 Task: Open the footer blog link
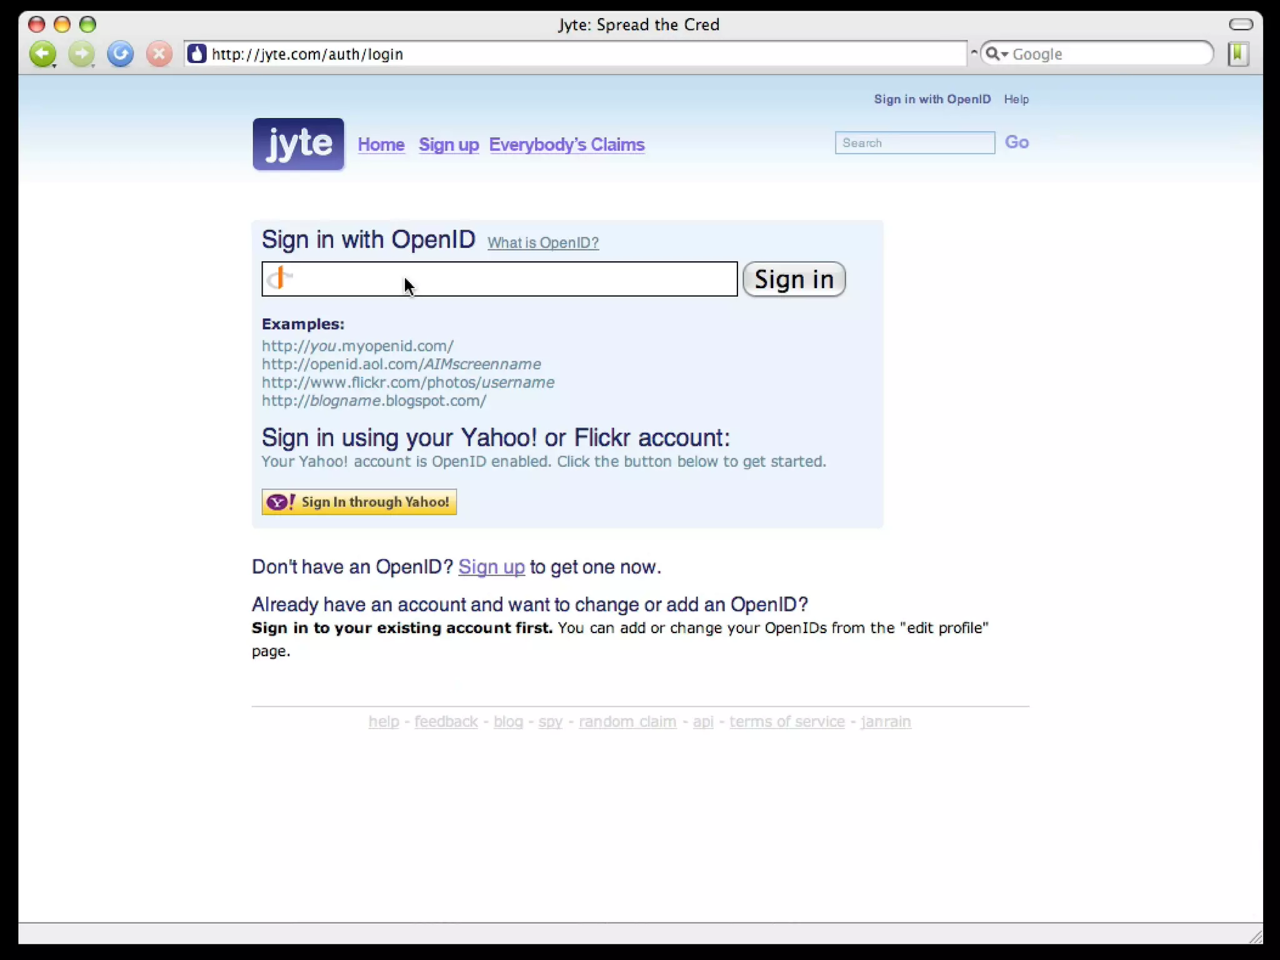(x=508, y=722)
